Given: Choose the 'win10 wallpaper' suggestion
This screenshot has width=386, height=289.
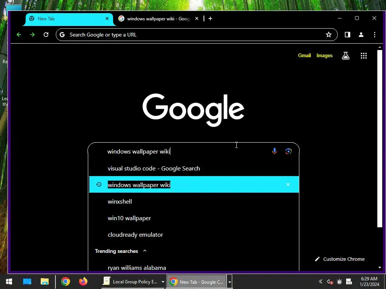Looking at the screenshot, I should pos(194,218).
